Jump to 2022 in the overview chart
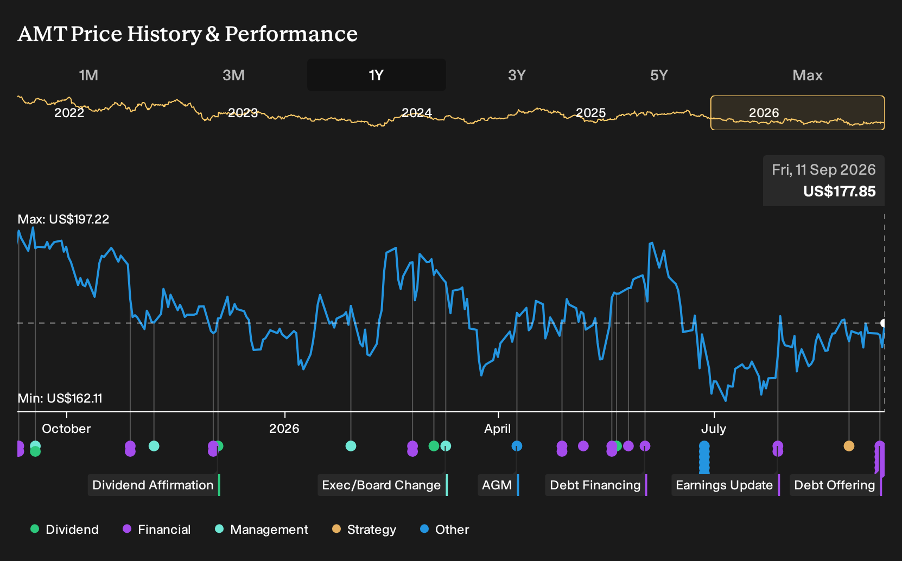 point(69,113)
